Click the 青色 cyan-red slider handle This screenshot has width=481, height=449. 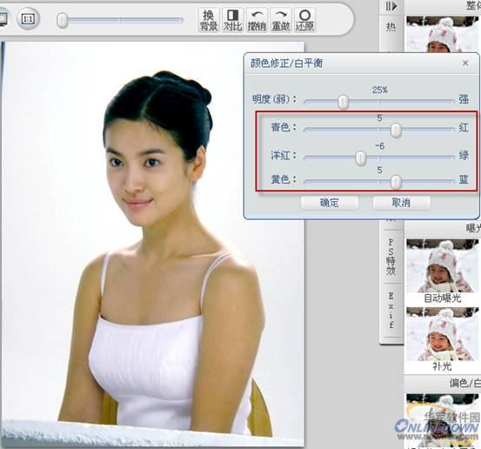tap(396, 130)
